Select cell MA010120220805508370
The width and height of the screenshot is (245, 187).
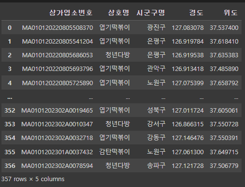point(57,27)
